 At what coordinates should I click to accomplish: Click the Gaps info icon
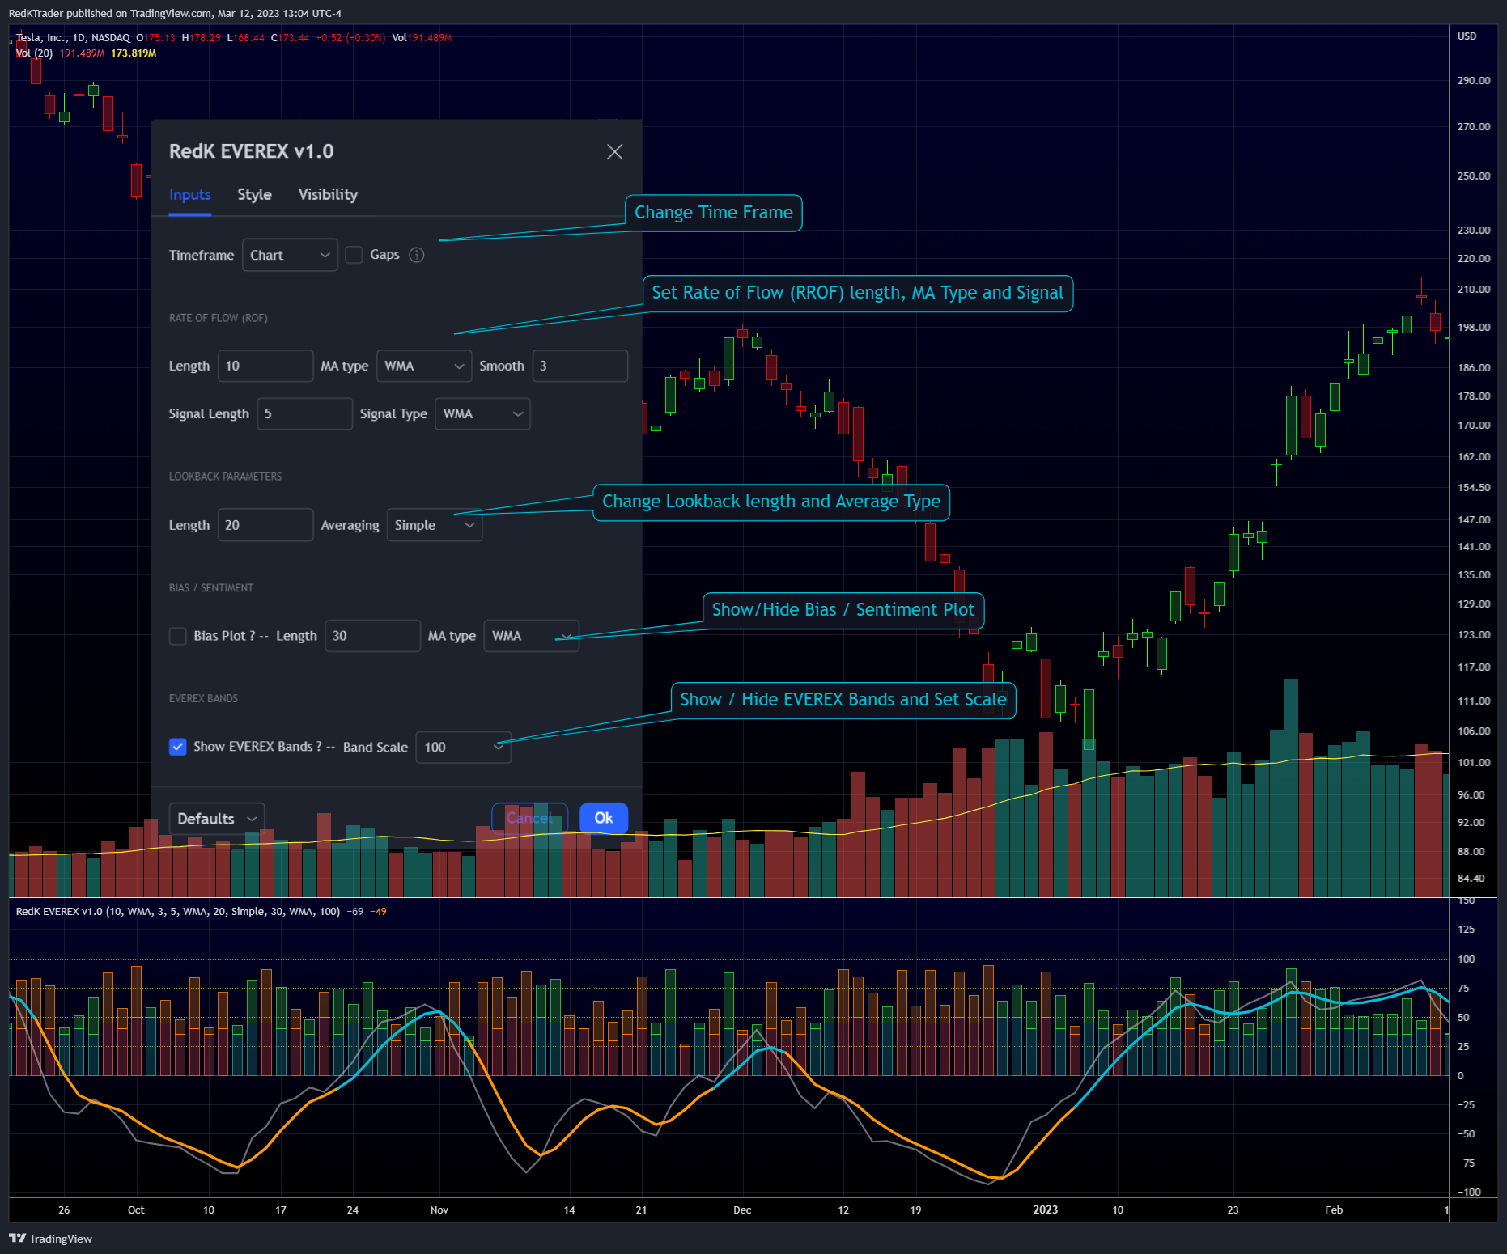[x=417, y=255]
